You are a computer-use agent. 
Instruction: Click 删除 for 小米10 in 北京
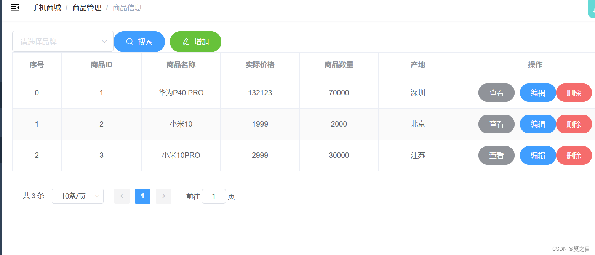[x=574, y=124]
